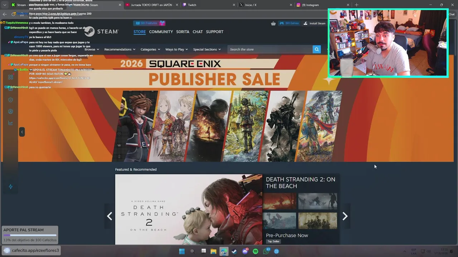Image resolution: width=458 pixels, height=257 pixels.
Task: Open the CHAT menu item
Action: tap(198, 32)
